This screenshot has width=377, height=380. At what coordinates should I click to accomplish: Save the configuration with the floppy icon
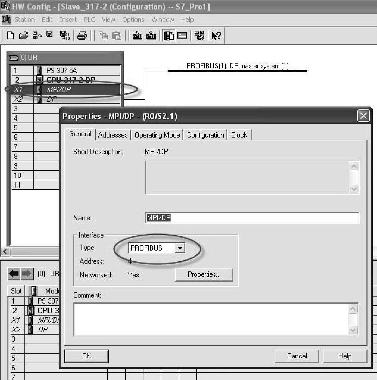[49, 34]
